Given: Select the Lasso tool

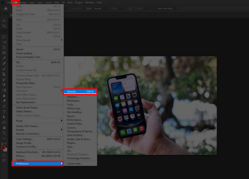Looking at the screenshot, I should click(4, 36).
